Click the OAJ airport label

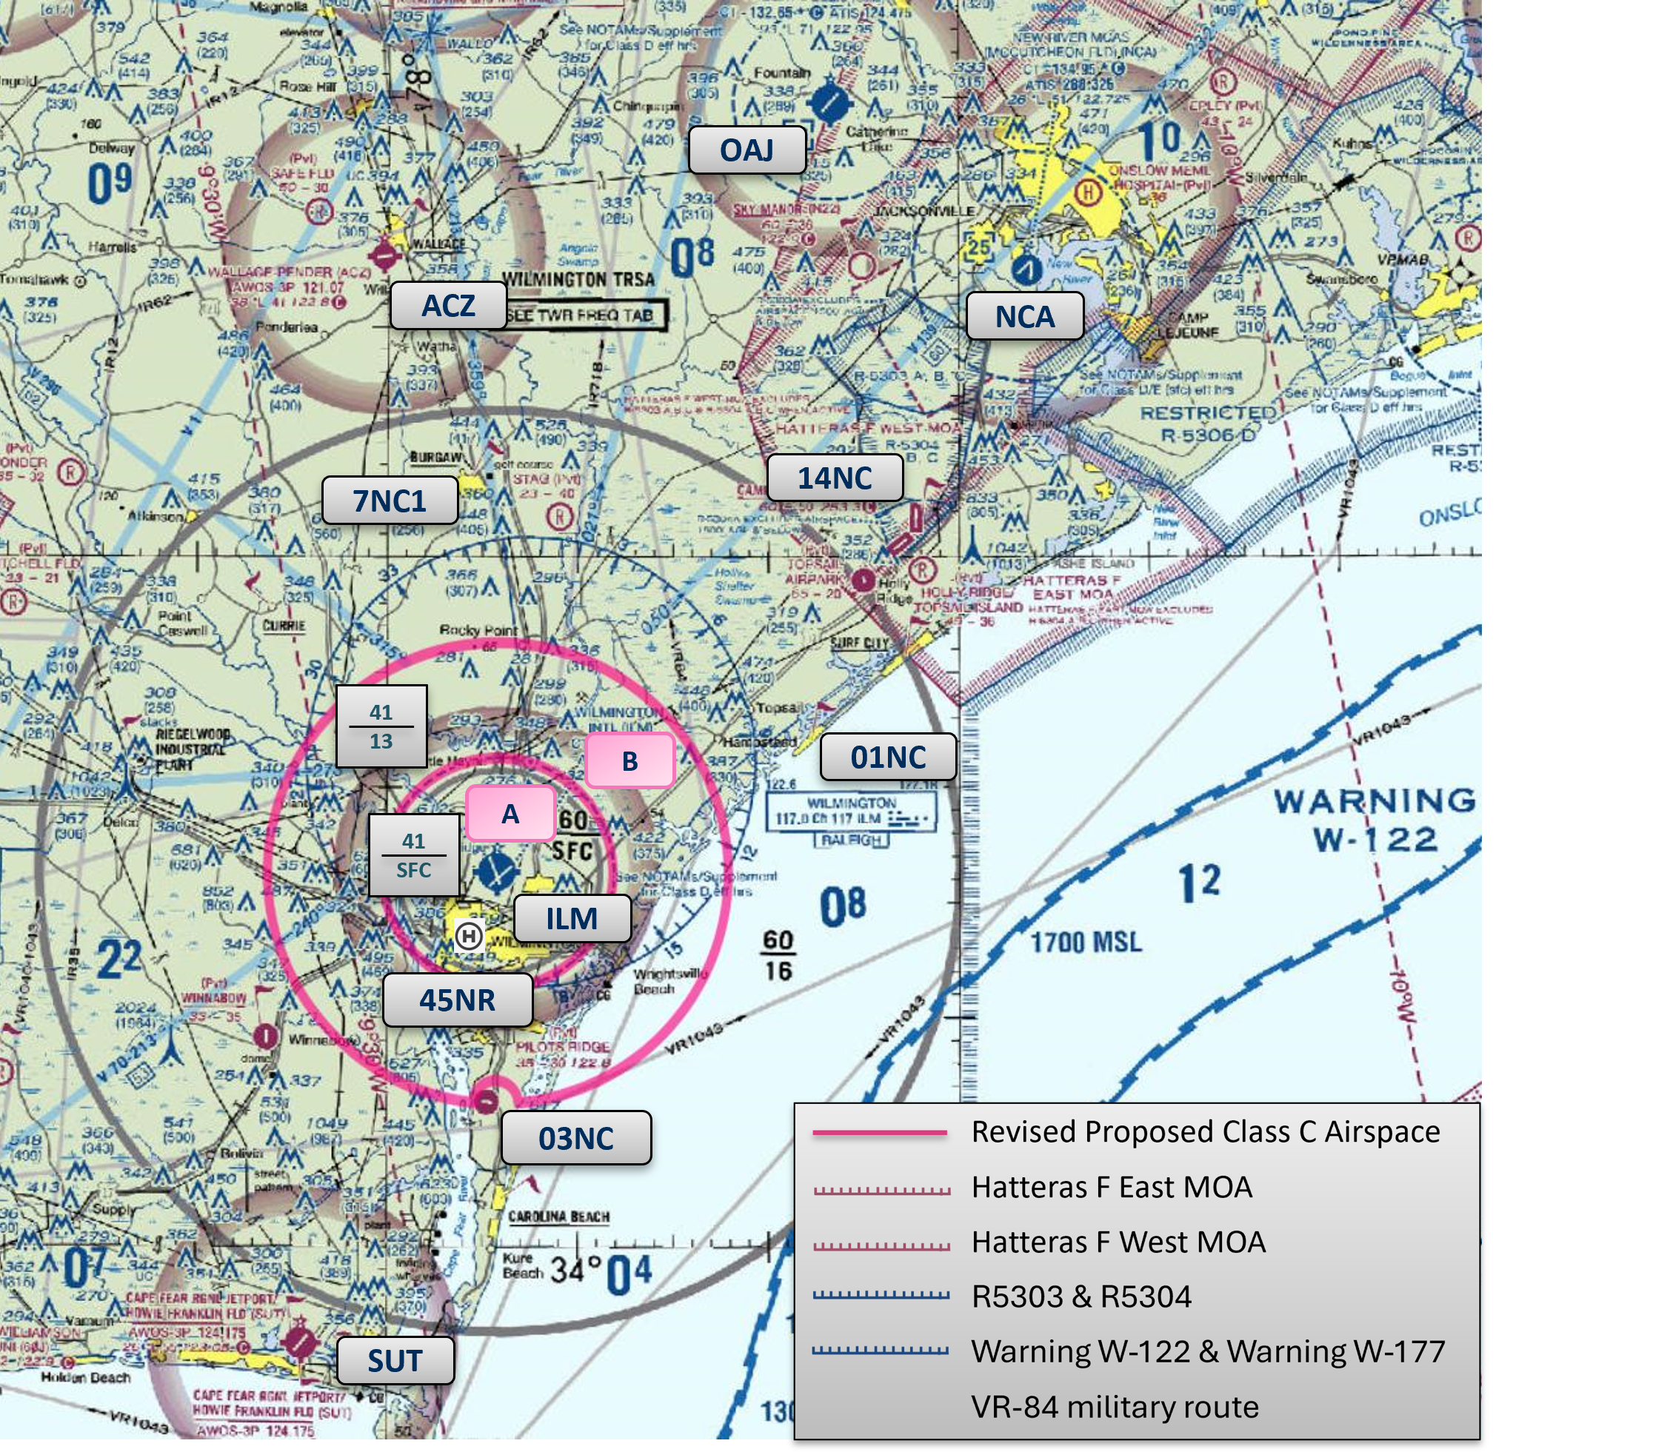pyautogui.click(x=747, y=150)
